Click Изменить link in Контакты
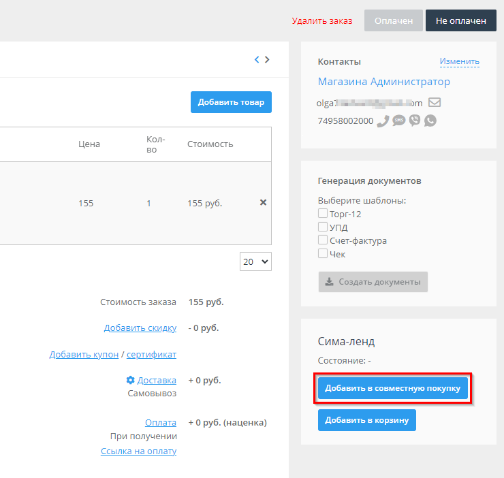Image resolution: width=504 pixels, height=478 pixels. tap(459, 61)
